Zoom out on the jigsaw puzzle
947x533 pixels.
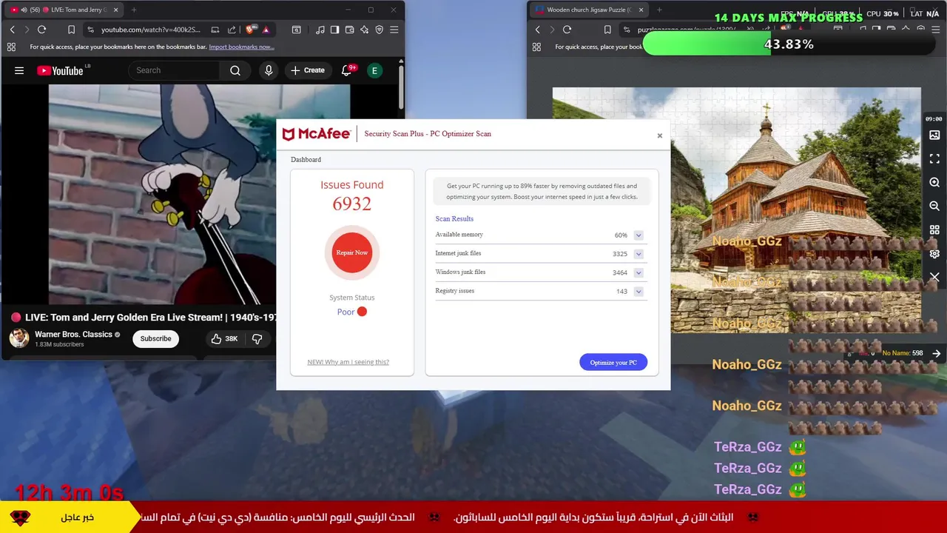[x=934, y=207]
